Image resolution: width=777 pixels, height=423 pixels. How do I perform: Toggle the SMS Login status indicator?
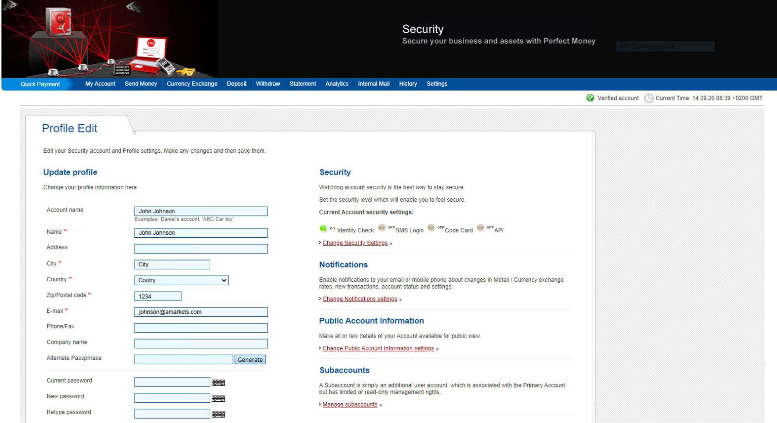pos(382,228)
